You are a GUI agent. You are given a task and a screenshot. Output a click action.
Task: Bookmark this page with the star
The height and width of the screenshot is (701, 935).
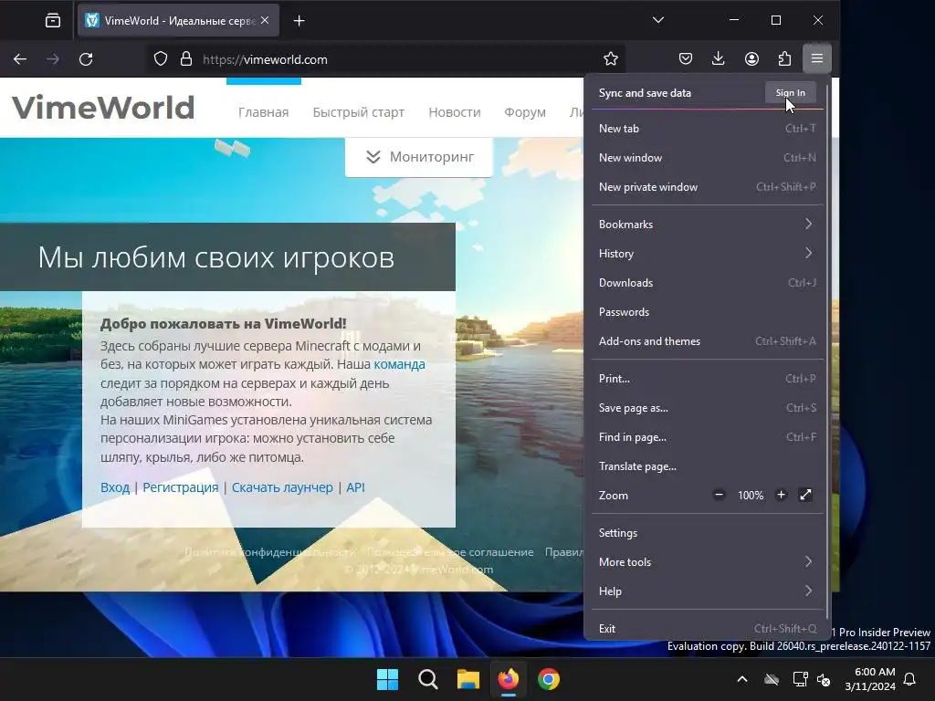pos(611,59)
